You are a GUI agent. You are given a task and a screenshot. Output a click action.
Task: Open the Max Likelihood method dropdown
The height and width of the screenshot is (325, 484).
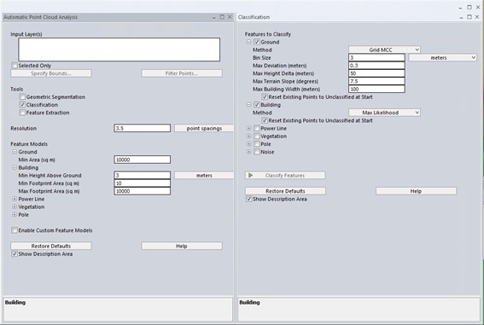(384, 113)
